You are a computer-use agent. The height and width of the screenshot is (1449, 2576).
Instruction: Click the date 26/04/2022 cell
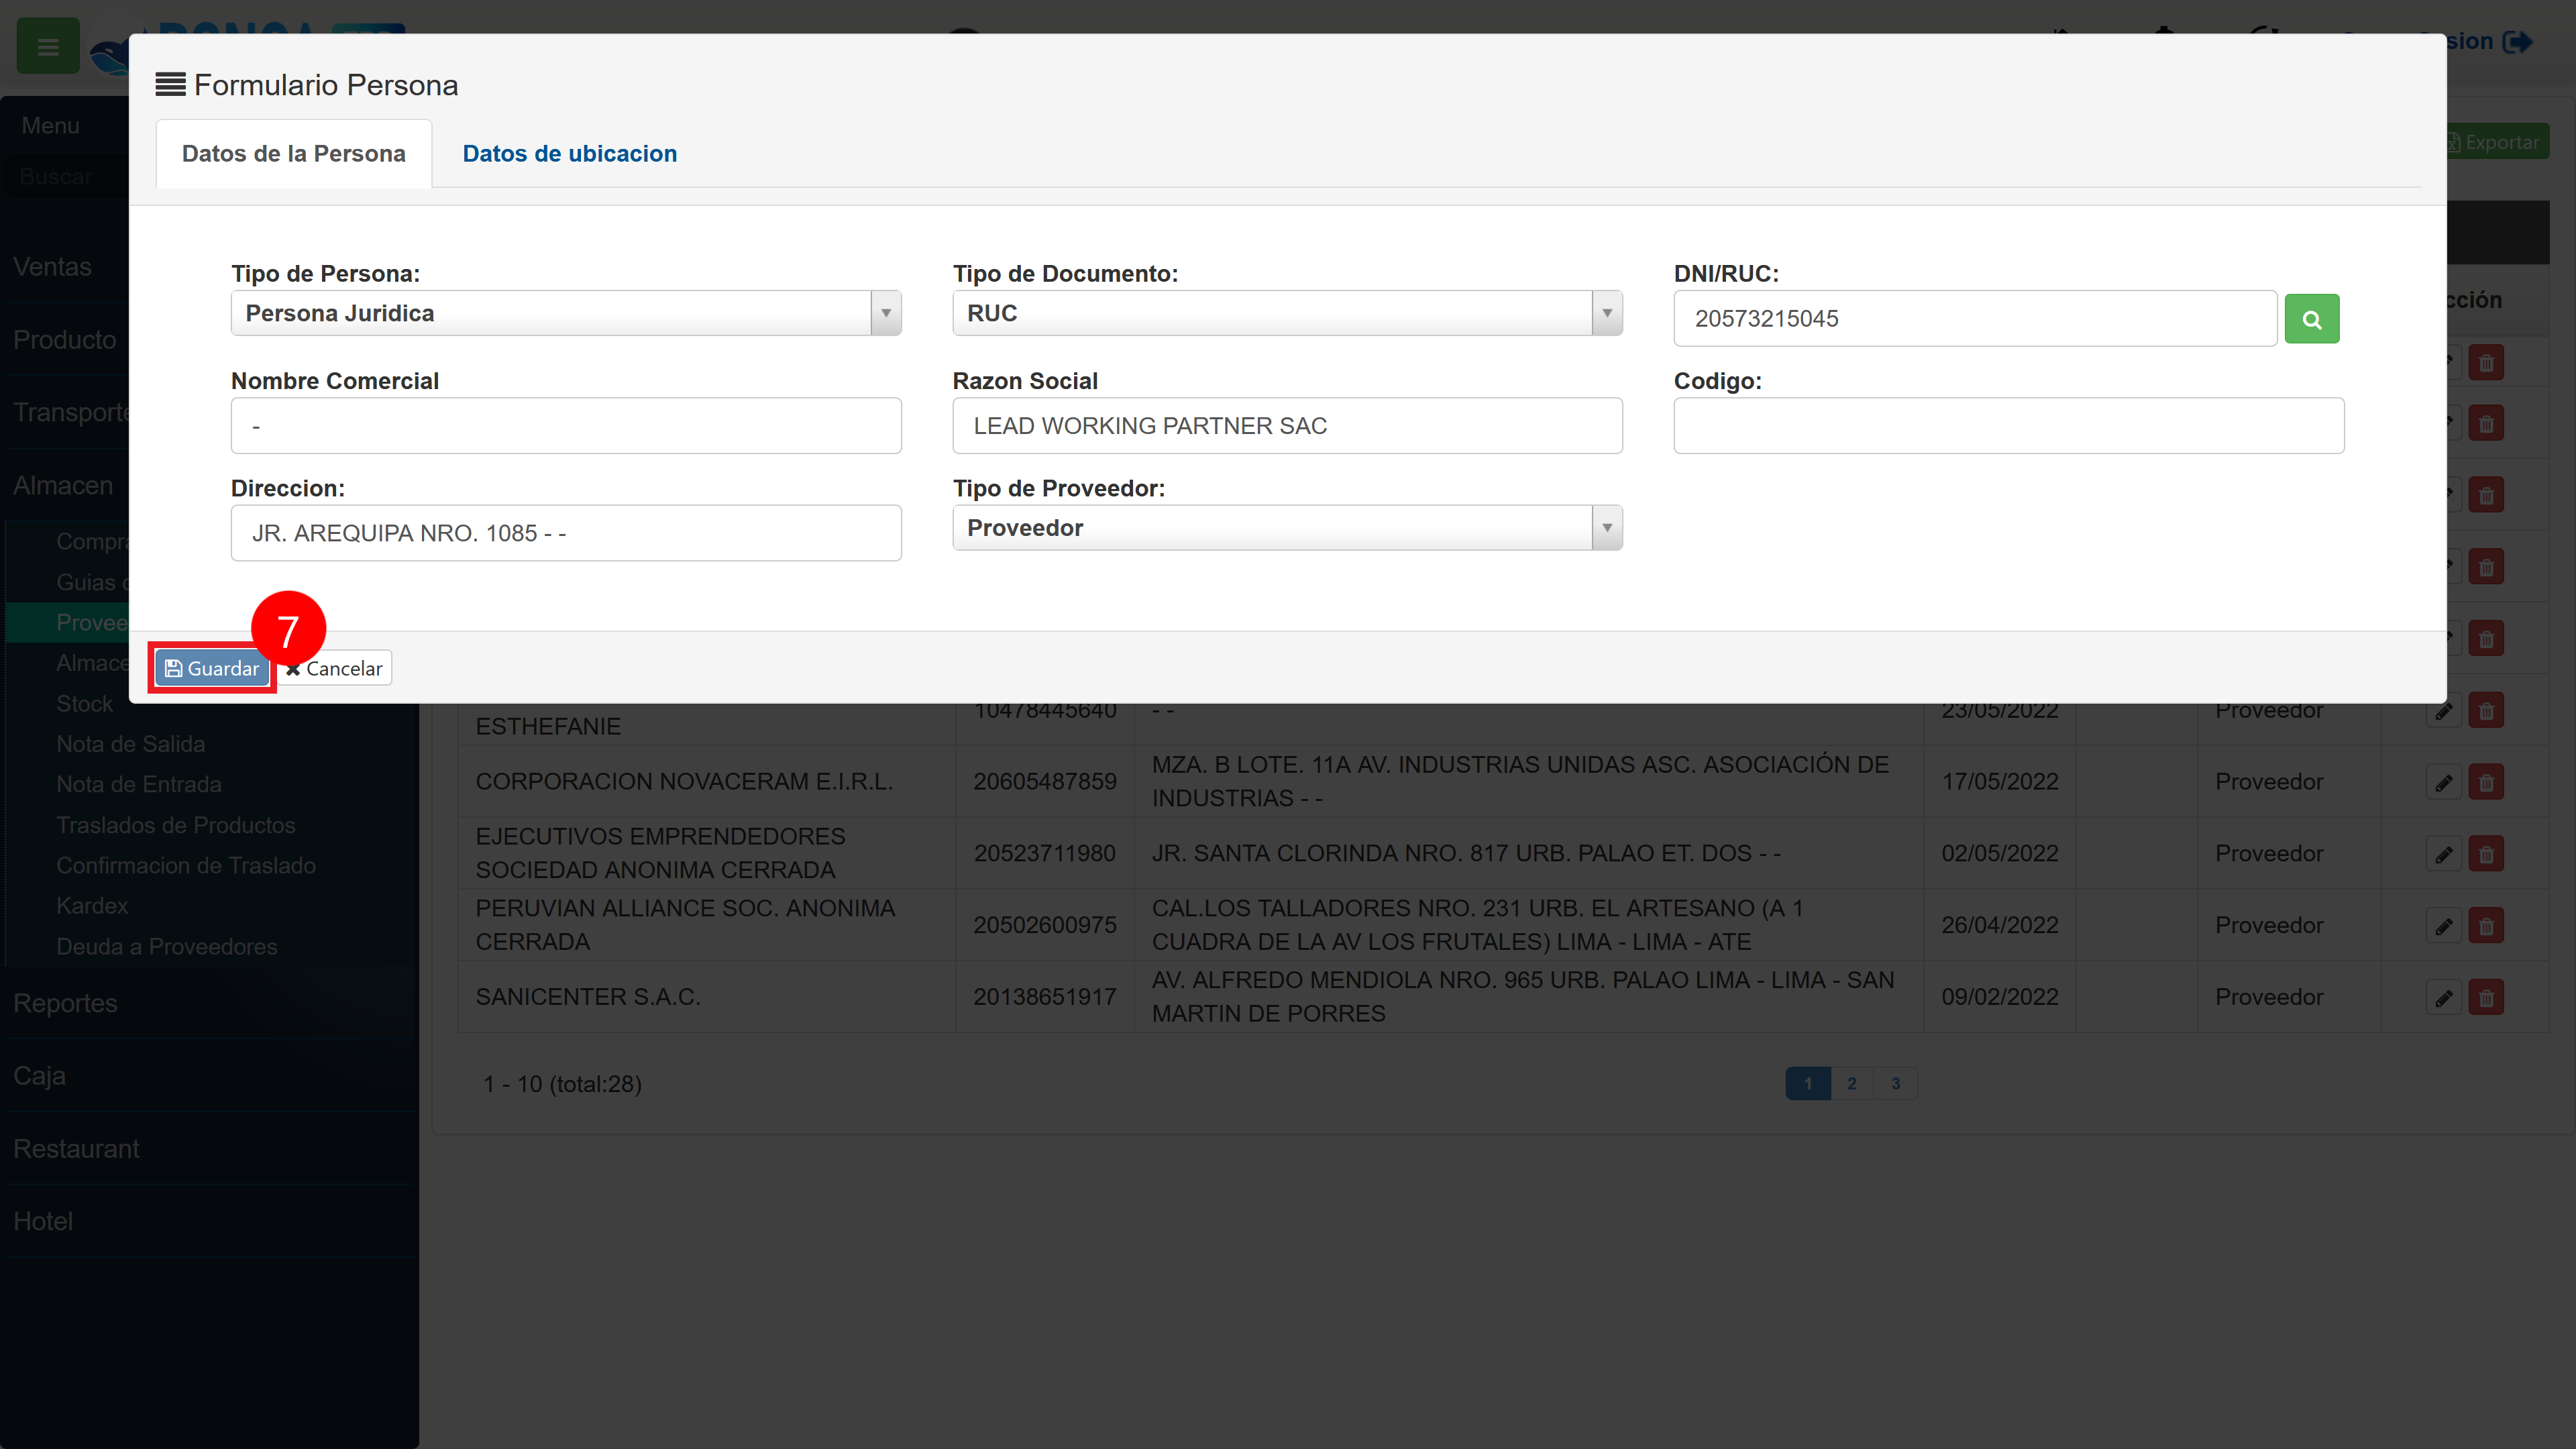coord(2000,925)
